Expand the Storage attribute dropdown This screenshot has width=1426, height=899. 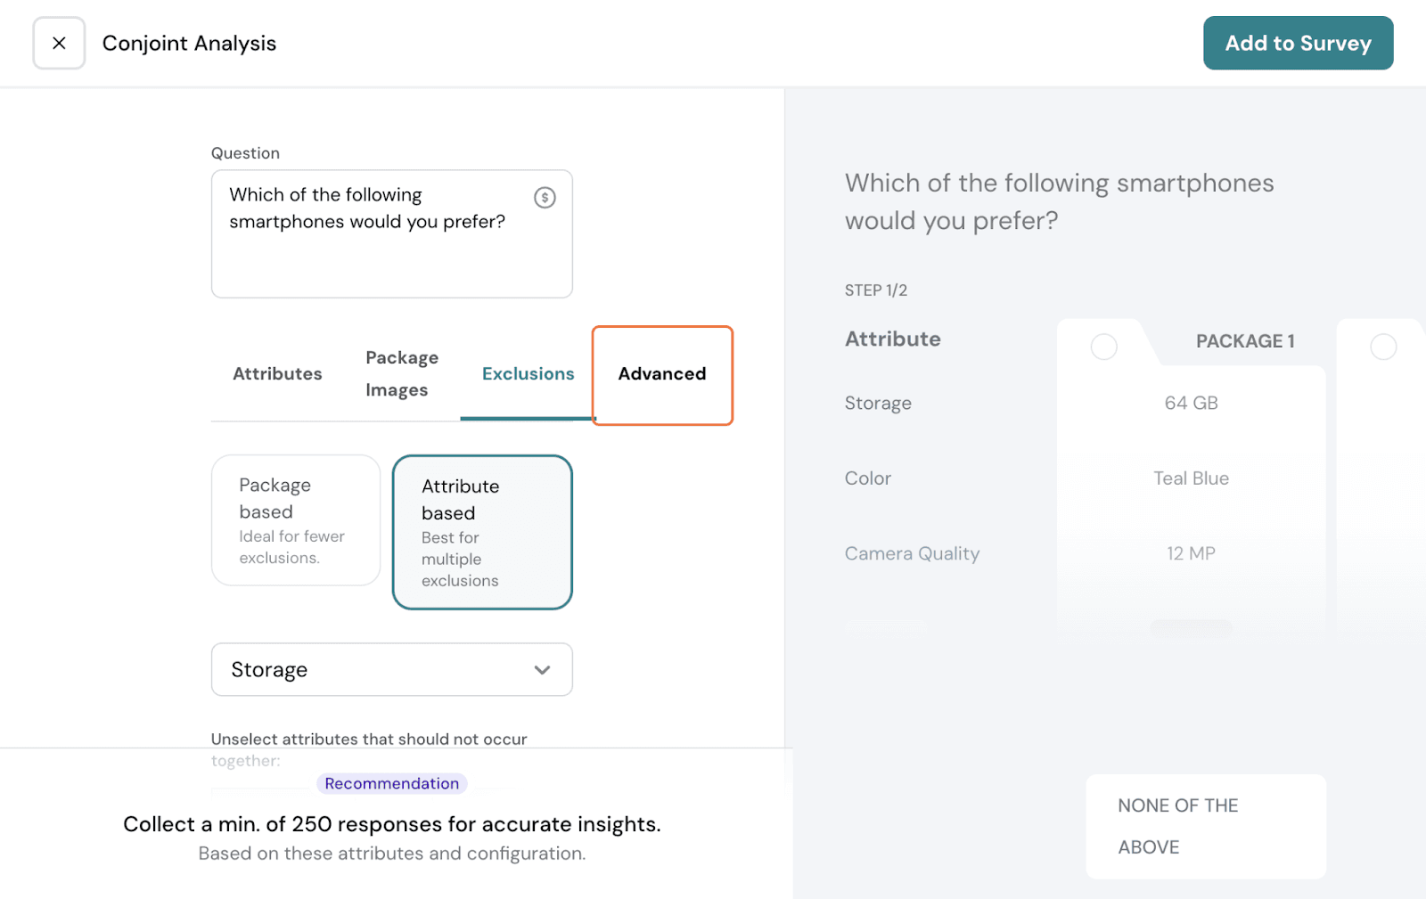391,669
